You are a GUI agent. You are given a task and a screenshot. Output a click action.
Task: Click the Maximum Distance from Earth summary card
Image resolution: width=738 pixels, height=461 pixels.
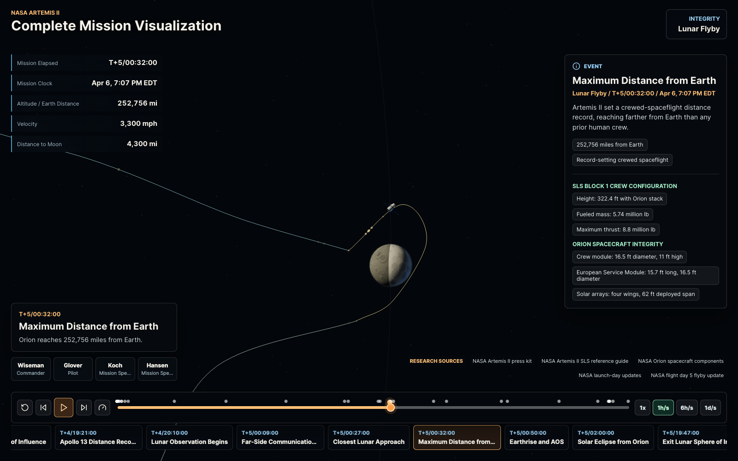(94, 327)
